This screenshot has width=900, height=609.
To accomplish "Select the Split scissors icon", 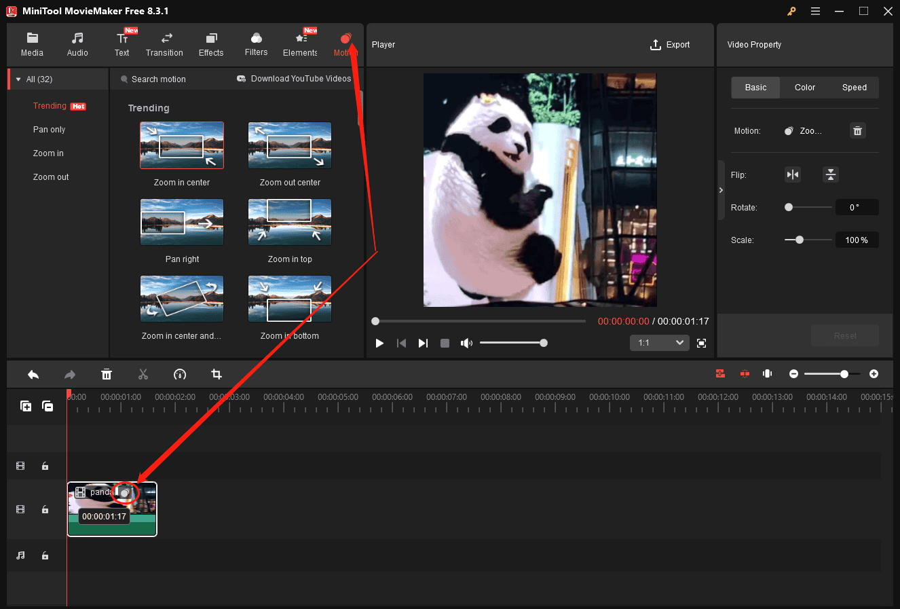I will click(143, 374).
